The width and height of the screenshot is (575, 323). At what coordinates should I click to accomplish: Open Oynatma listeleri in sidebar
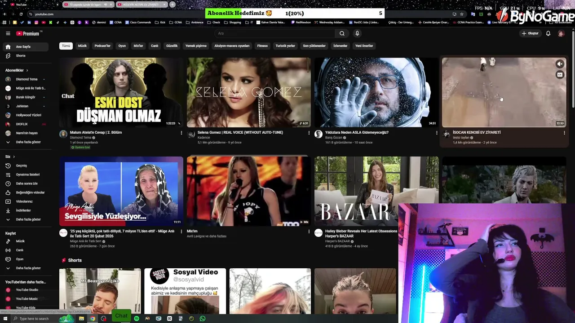tap(27, 175)
